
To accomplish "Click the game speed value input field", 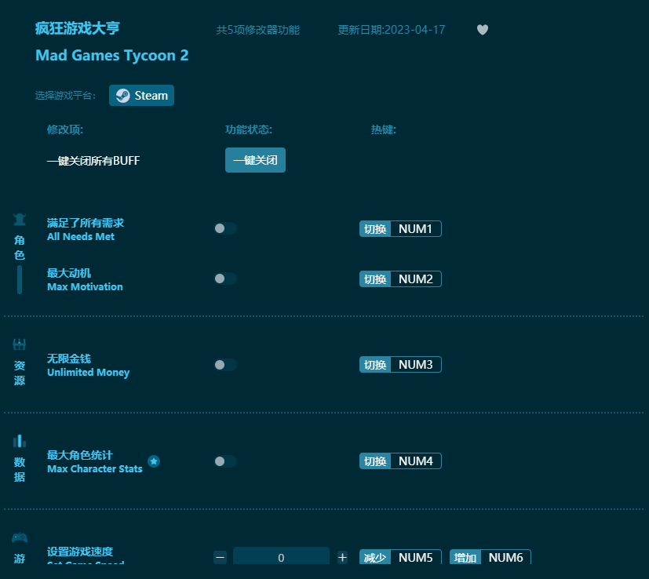I will (281, 556).
